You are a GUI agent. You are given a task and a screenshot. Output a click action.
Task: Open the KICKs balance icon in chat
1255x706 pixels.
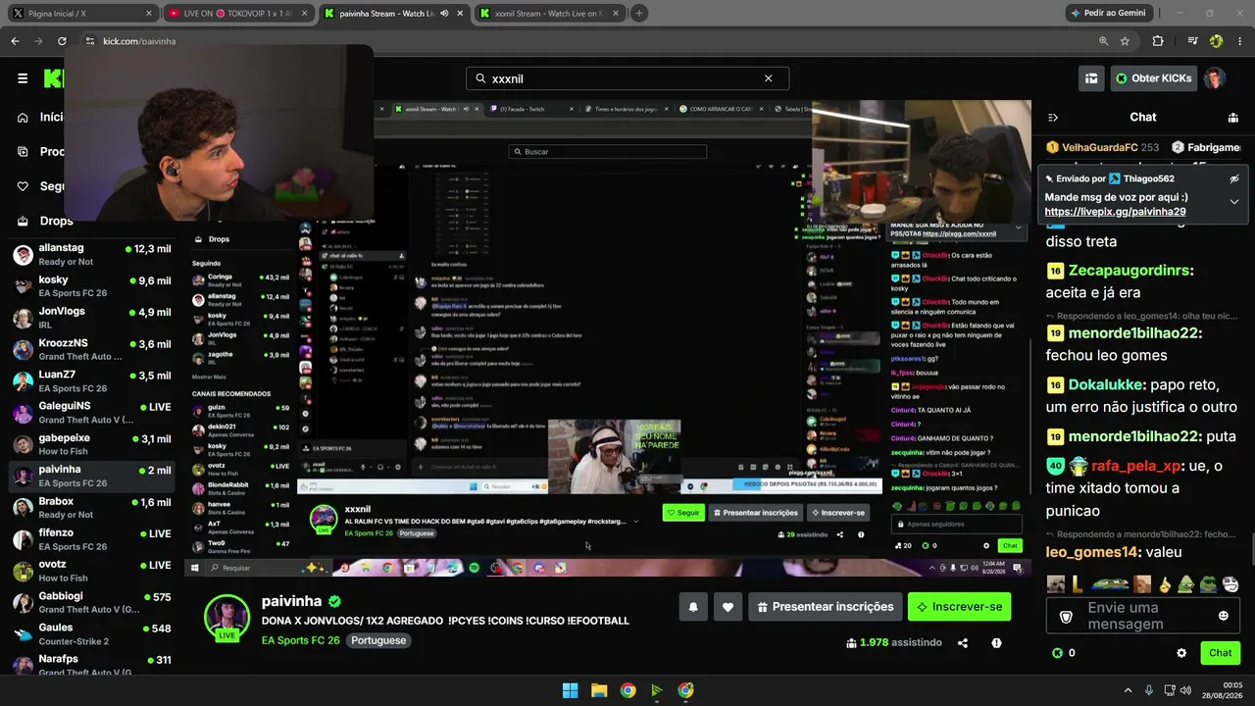tap(1057, 653)
